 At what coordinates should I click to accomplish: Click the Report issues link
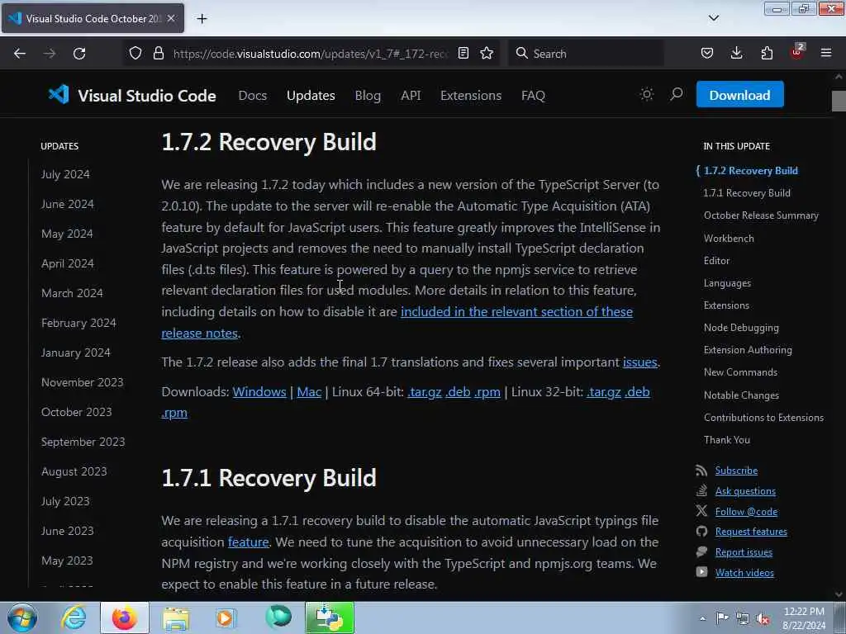click(744, 552)
